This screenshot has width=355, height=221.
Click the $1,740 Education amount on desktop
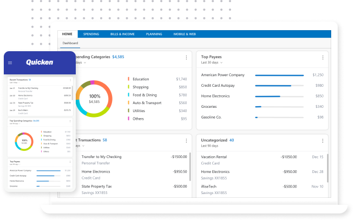tap(182, 79)
